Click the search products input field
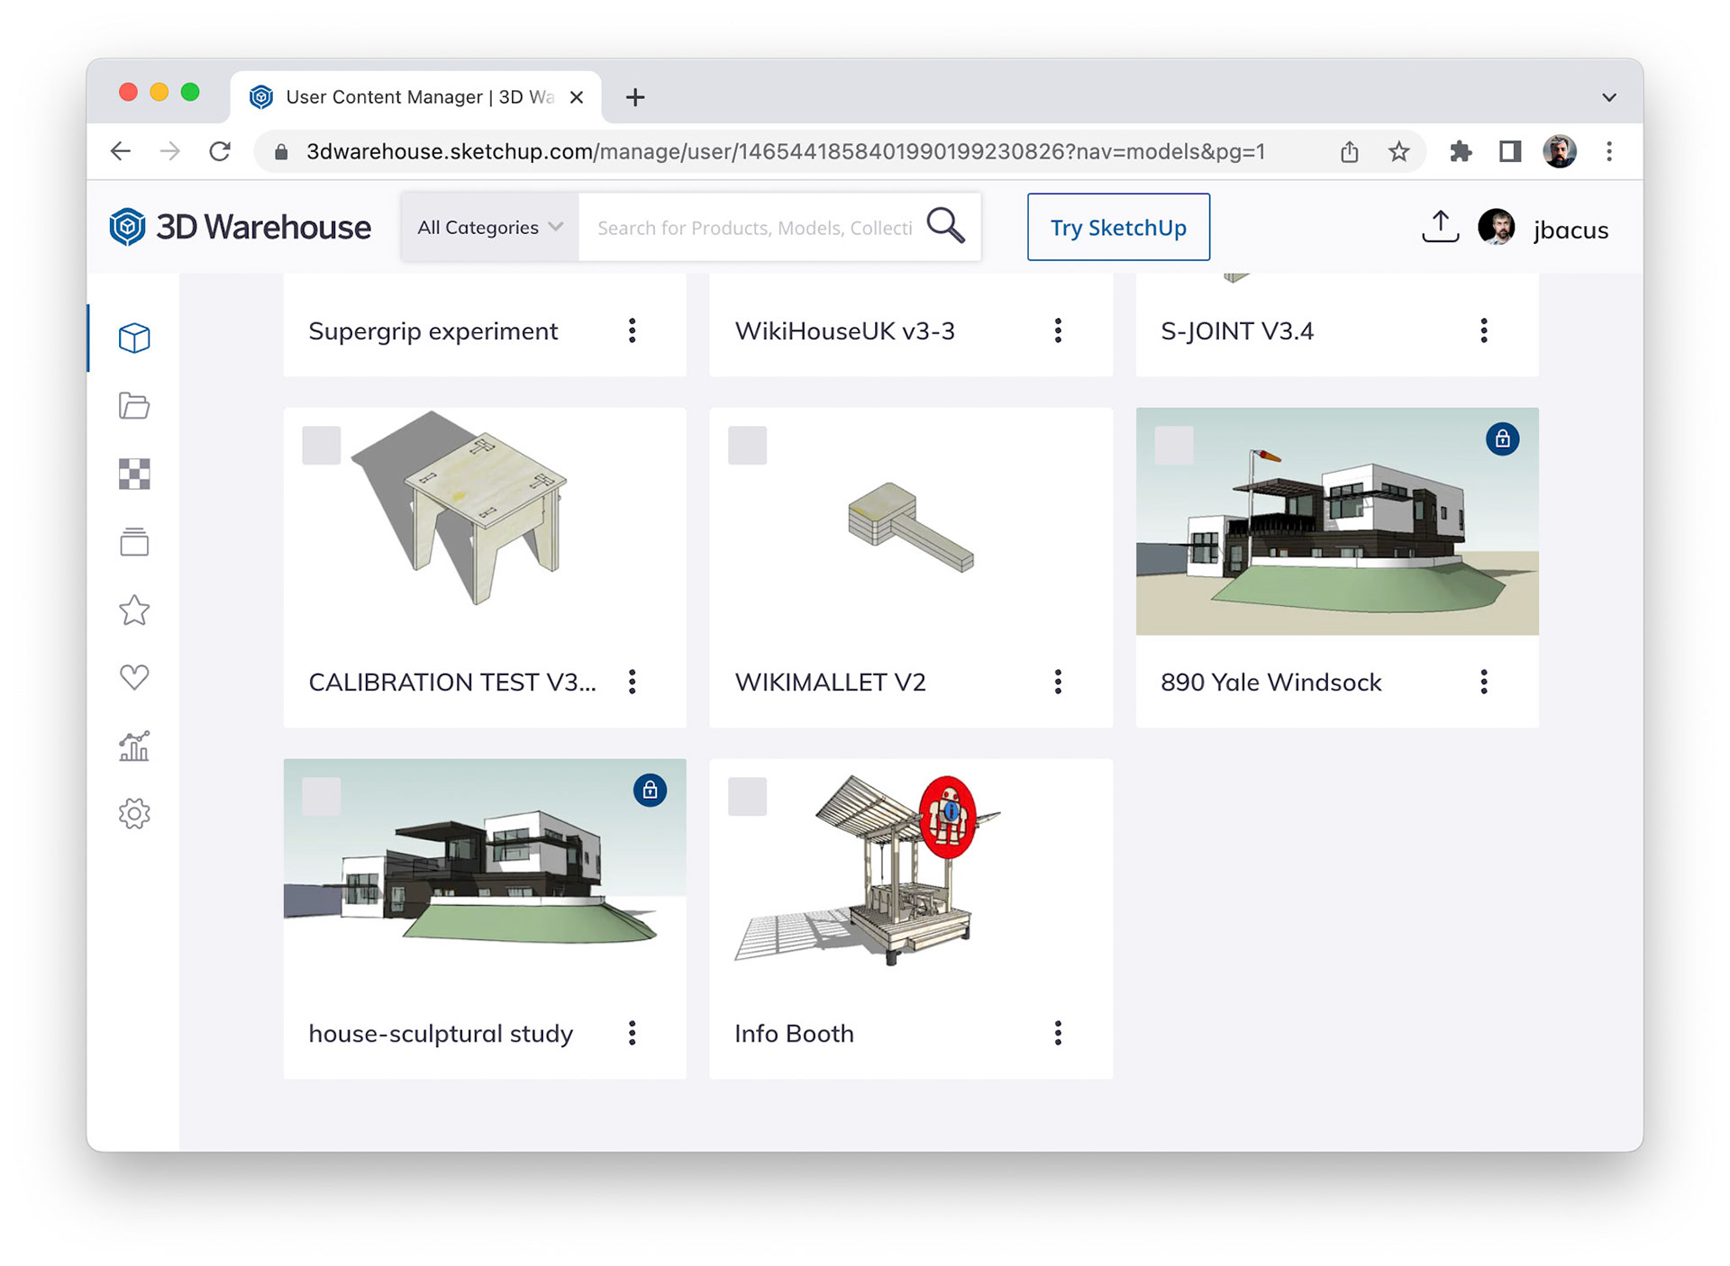This screenshot has width=1730, height=1266. tap(754, 228)
